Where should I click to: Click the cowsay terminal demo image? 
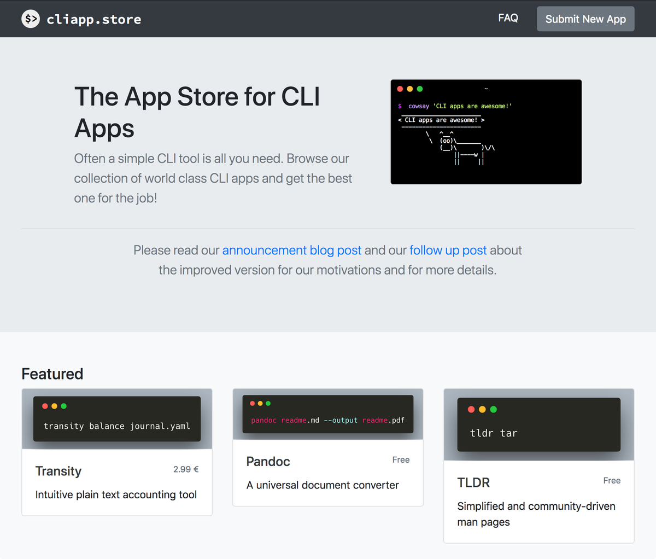(486, 132)
